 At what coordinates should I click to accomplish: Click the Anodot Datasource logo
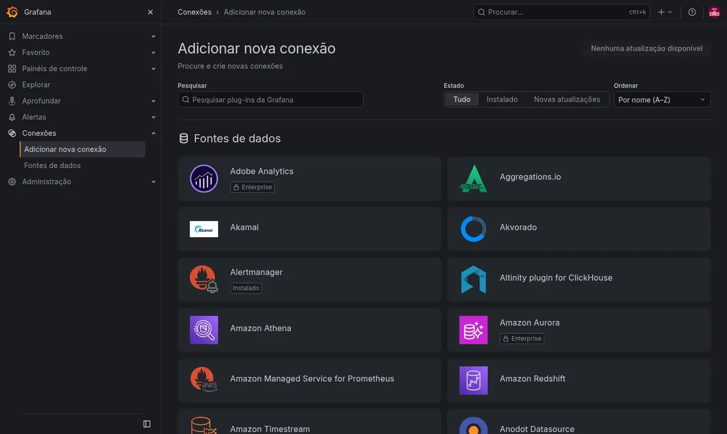[473, 425]
